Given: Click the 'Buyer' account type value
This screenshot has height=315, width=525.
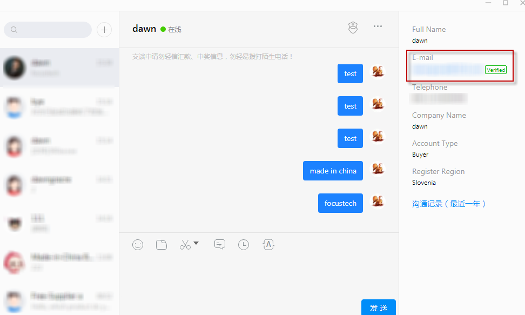Looking at the screenshot, I should click(420, 155).
